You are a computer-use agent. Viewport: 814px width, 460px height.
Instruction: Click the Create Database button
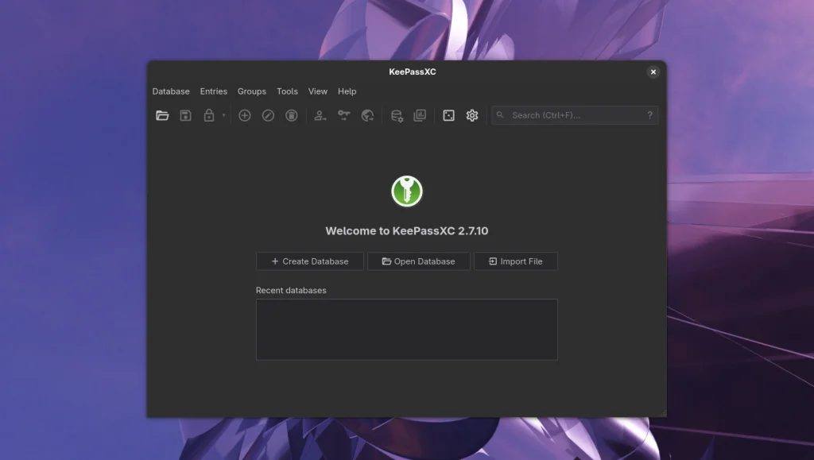(x=309, y=261)
